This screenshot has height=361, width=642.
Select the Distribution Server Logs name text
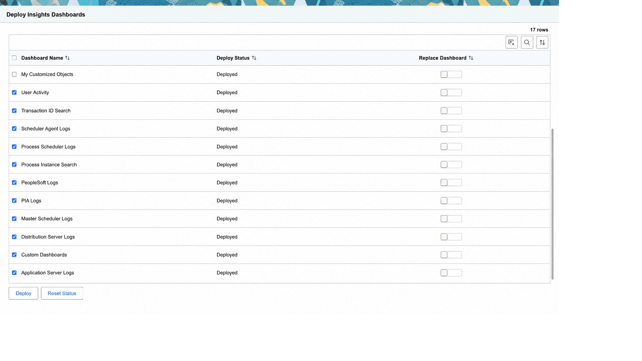point(48,237)
